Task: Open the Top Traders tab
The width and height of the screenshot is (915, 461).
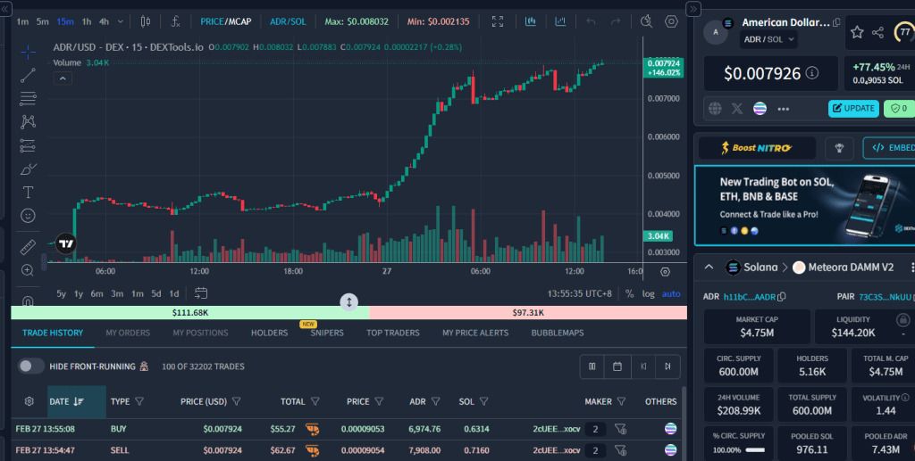Action: (x=393, y=333)
